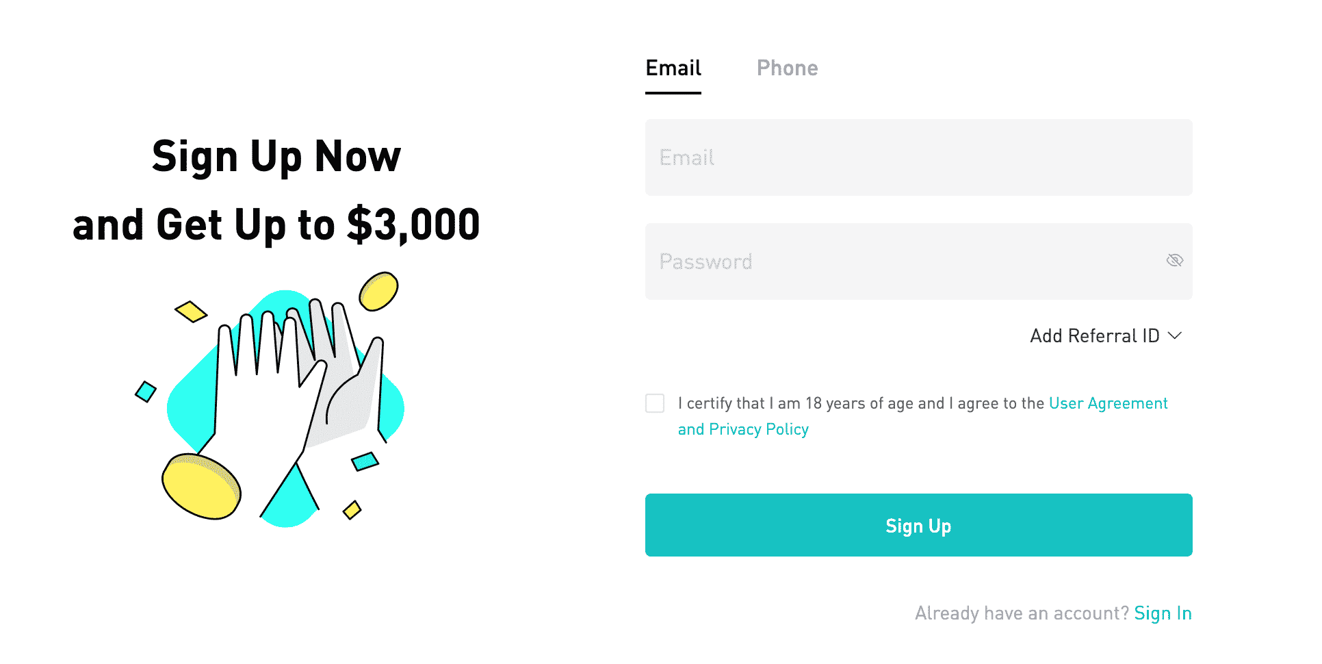This screenshot has height=664, width=1322.
Task: Open the 'and Privacy Policy' link
Action: click(743, 429)
